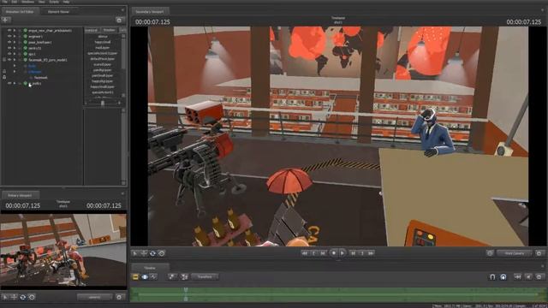Switch to Element Viewer tab
548x308 pixels.
[58, 11]
